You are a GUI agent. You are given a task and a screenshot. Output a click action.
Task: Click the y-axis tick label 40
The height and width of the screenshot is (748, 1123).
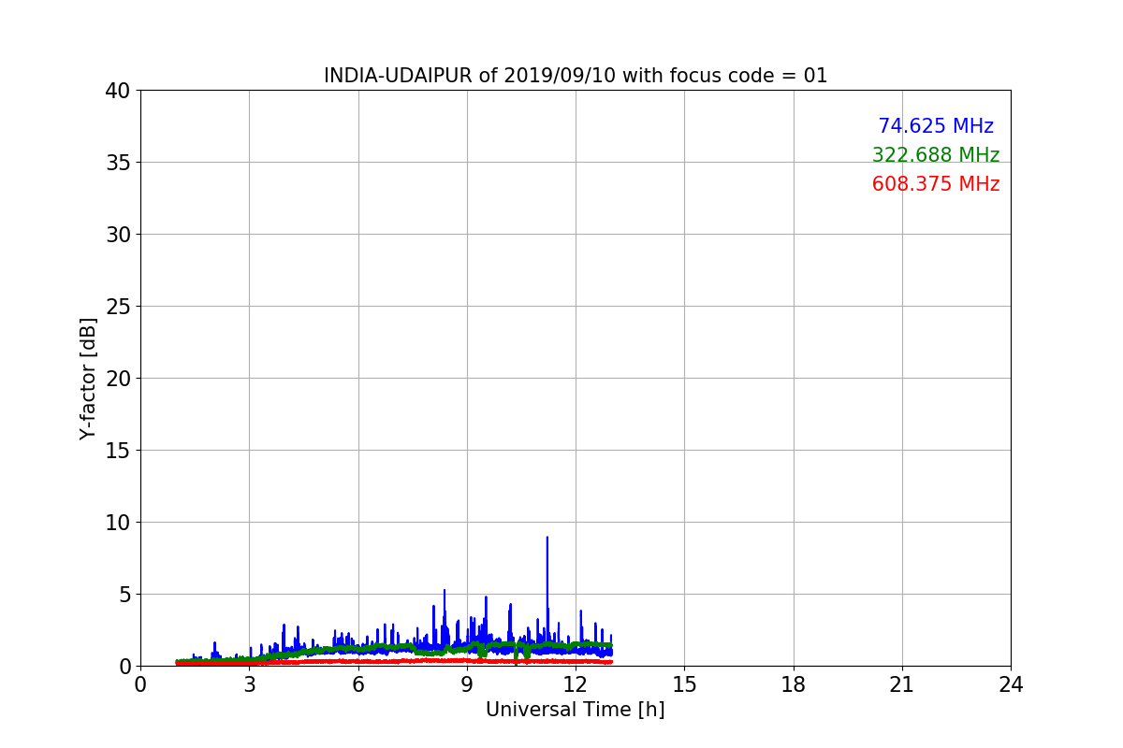pos(117,91)
